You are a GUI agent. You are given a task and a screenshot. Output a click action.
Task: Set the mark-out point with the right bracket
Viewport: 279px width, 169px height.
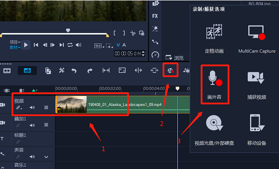124,33
